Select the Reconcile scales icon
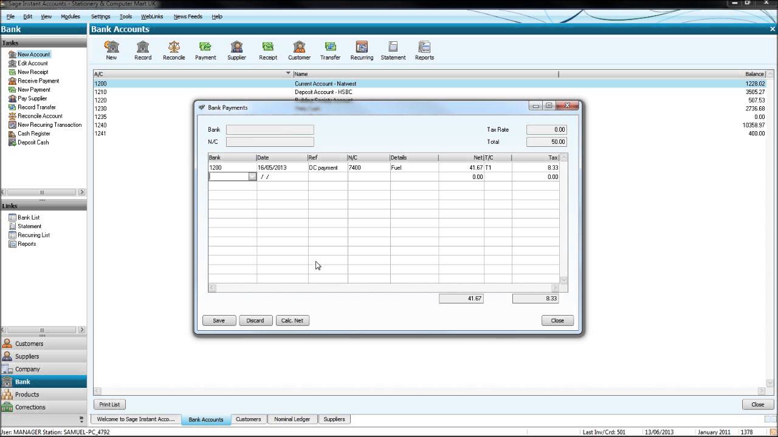Screen dimensions: 778x437 tap(174, 50)
